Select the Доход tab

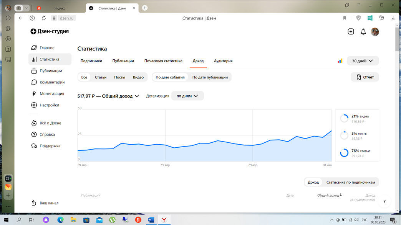coord(198,60)
